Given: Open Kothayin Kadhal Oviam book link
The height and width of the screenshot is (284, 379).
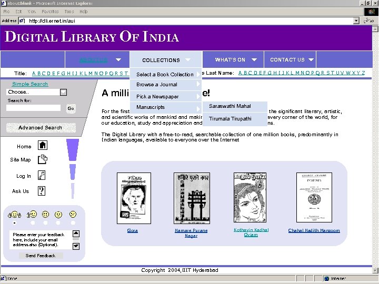Looking at the screenshot, I should pyautogui.click(x=251, y=232).
